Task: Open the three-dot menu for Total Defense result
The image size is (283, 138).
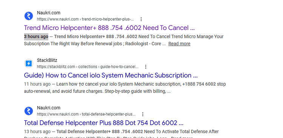Action: pyautogui.click(x=143, y=114)
